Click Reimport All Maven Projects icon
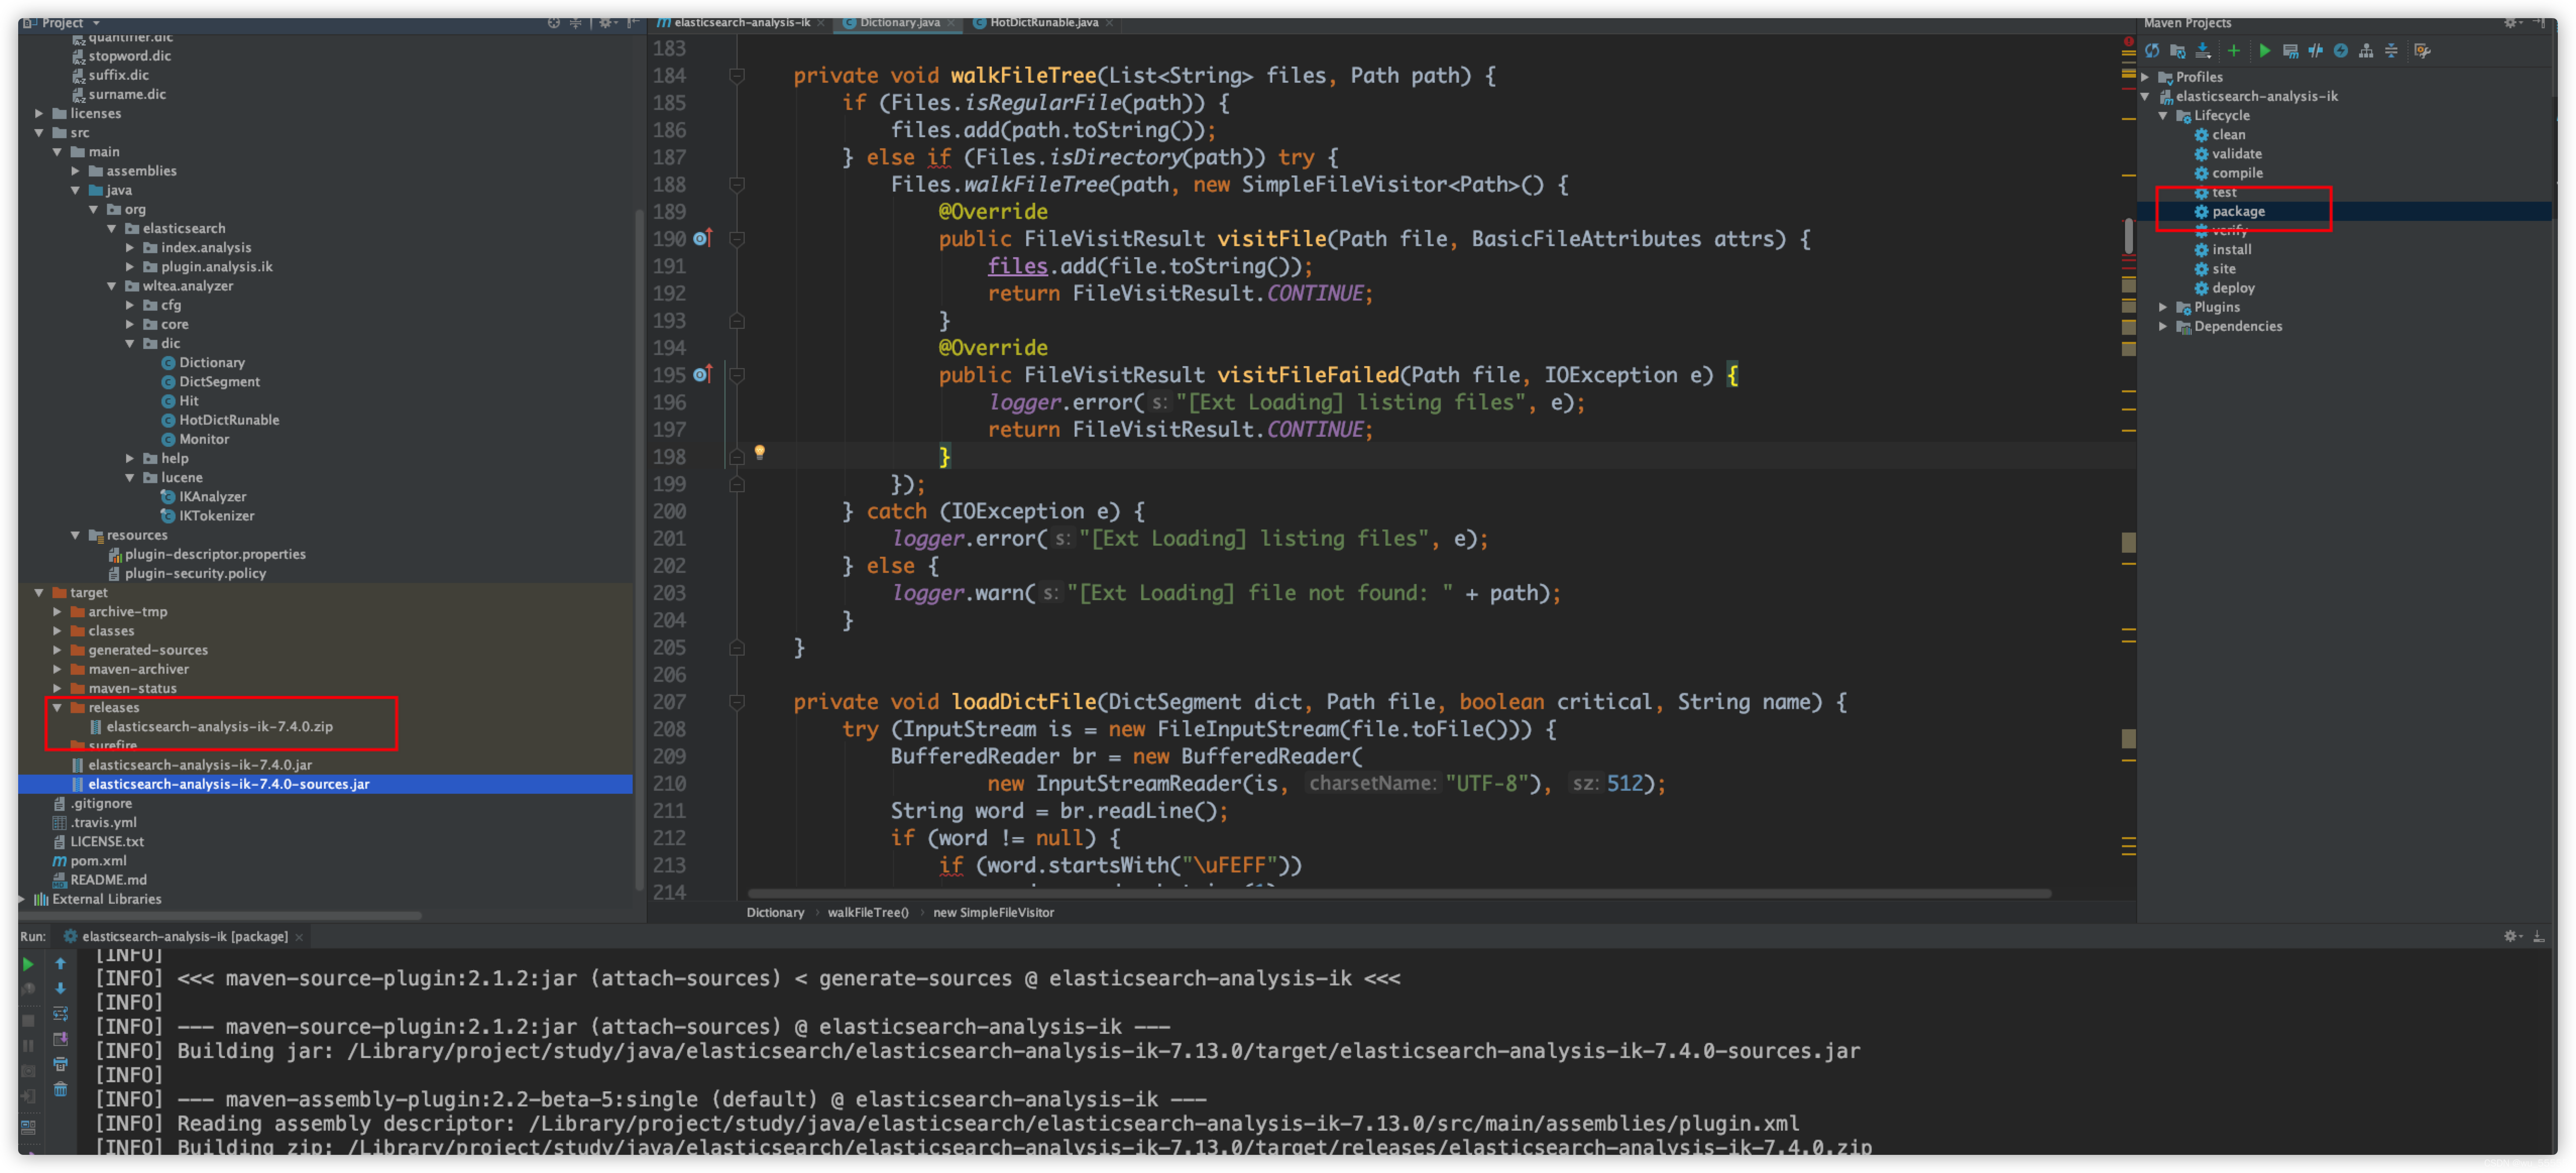 [x=2152, y=51]
